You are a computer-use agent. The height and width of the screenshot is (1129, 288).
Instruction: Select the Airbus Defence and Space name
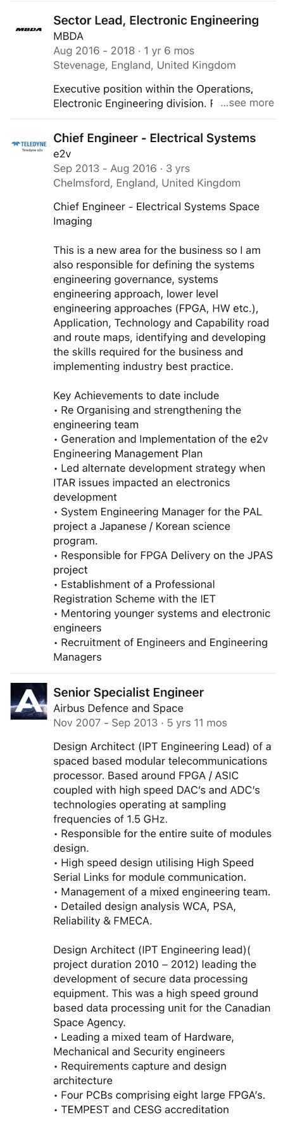click(118, 708)
